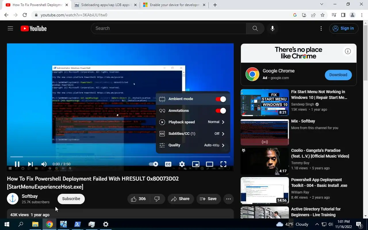Open Quality submenu
368x230 pixels.
(x=193, y=145)
